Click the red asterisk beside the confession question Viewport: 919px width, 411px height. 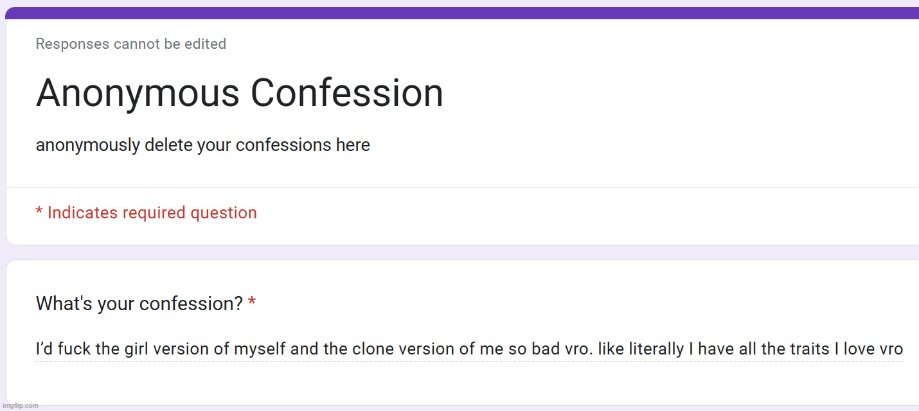(x=252, y=302)
